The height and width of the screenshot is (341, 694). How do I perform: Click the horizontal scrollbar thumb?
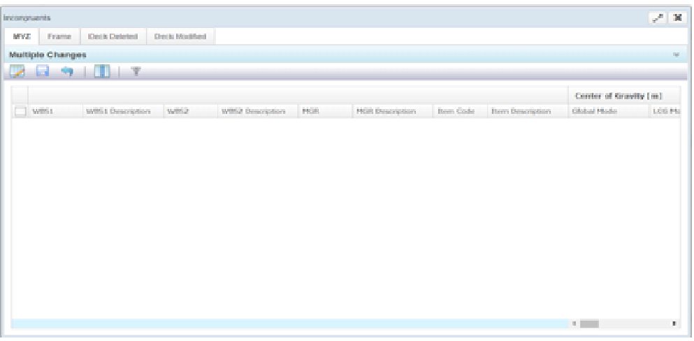[x=589, y=324]
